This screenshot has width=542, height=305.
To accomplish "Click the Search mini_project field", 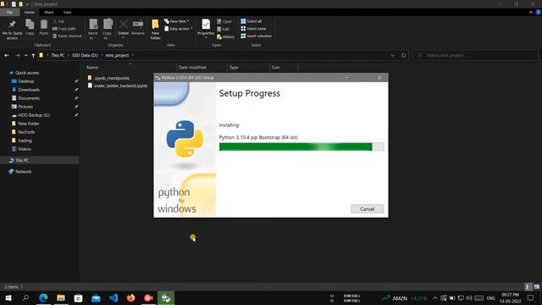I will click(x=476, y=55).
